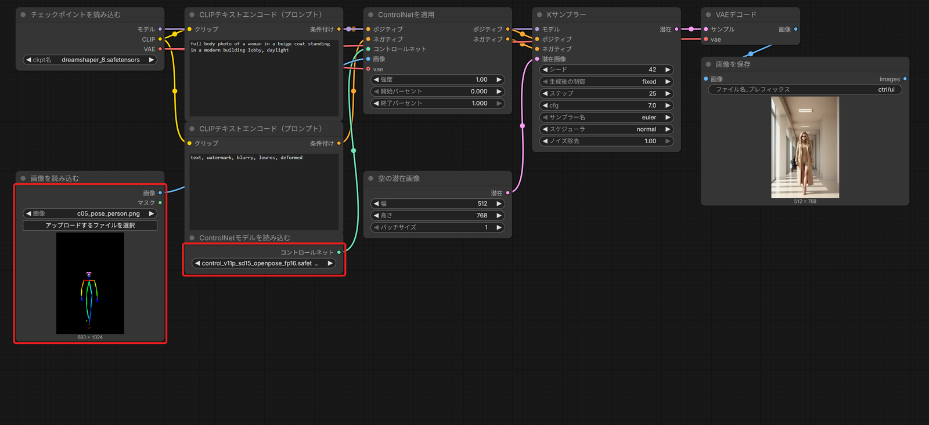
Task: Open the サンプラー名 sampler dropdown
Action: [x=606, y=117]
